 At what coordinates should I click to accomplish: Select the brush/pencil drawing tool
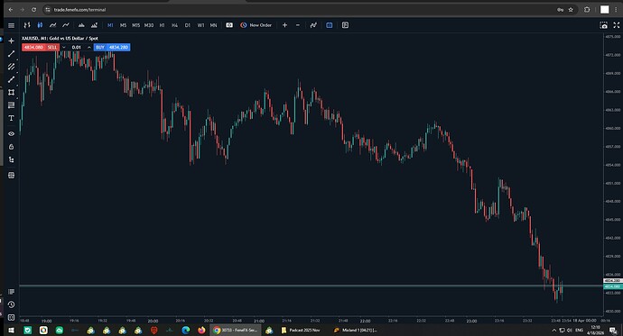coord(11,79)
